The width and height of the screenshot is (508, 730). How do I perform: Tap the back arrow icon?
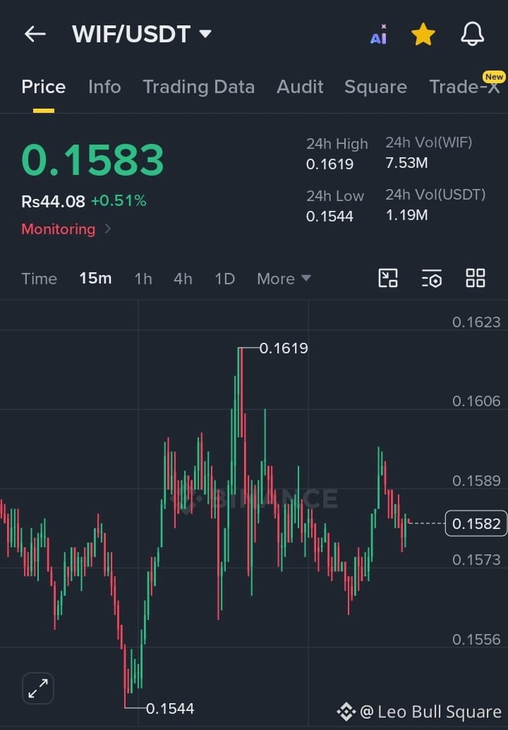[35, 34]
